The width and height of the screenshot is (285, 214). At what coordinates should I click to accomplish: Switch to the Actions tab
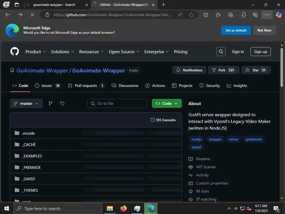point(155,86)
